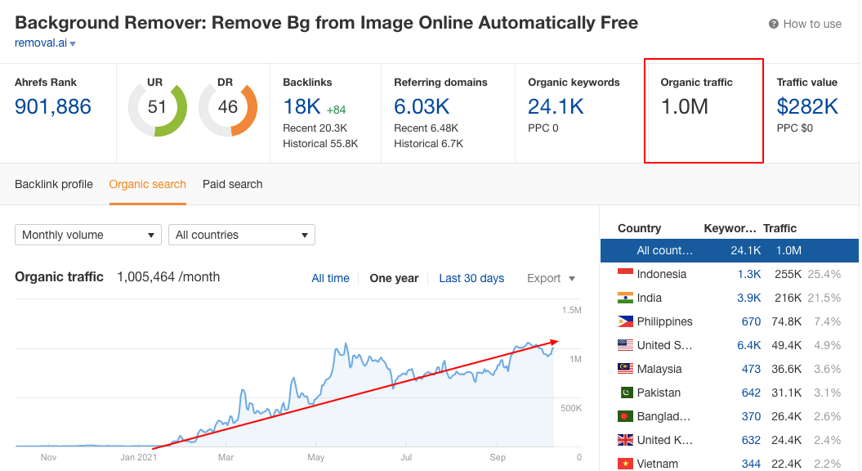
Task: Click the Philippines flag icon
Action: tap(625, 321)
